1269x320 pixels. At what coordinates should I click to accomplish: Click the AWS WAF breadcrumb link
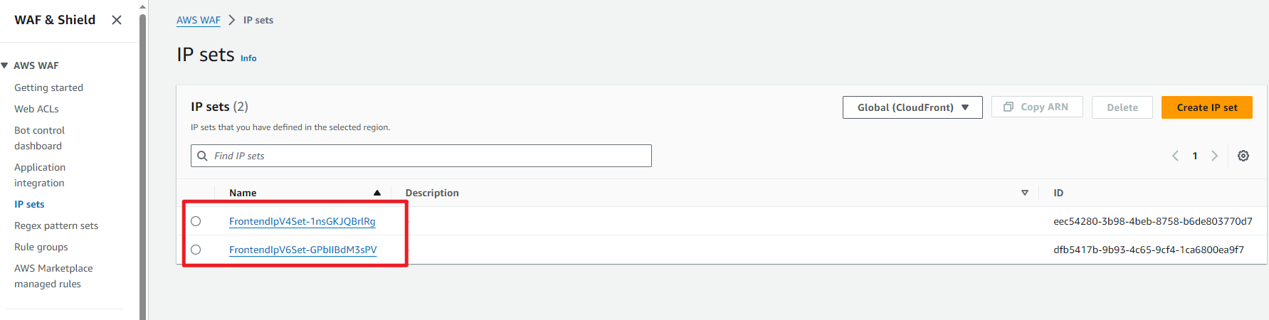tap(199, 20)
